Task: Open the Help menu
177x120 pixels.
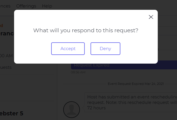Action: coord(47,6)
